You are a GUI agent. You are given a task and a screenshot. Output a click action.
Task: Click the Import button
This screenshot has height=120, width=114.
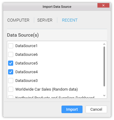pos(72,109)
